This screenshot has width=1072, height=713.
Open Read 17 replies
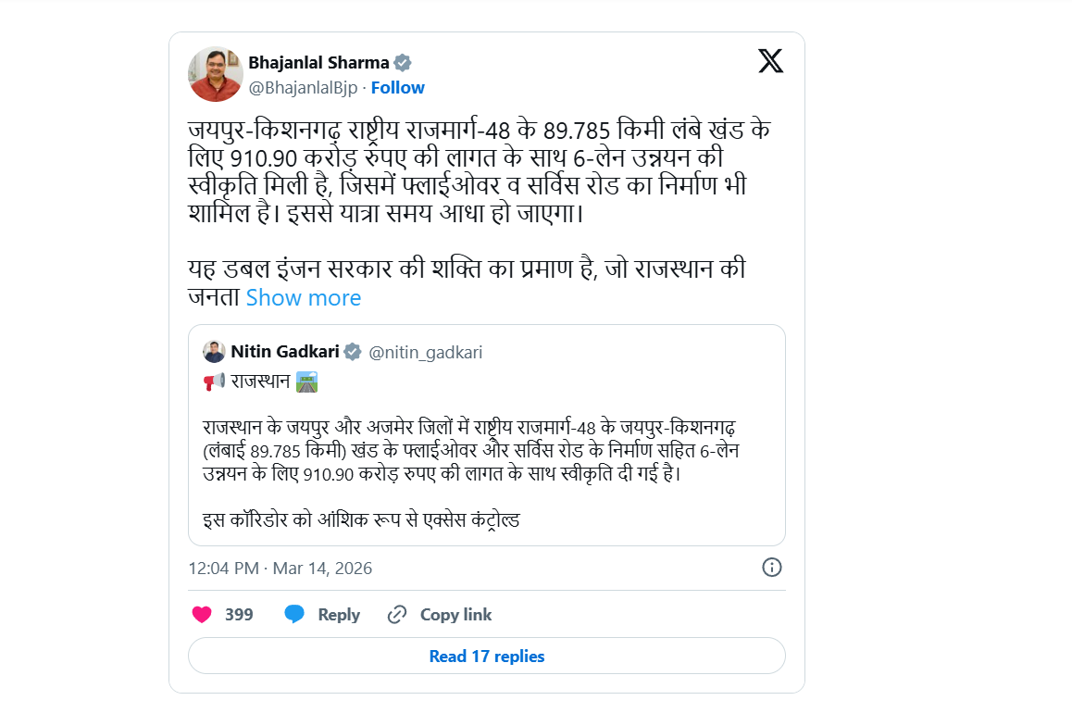coord(486,656)
